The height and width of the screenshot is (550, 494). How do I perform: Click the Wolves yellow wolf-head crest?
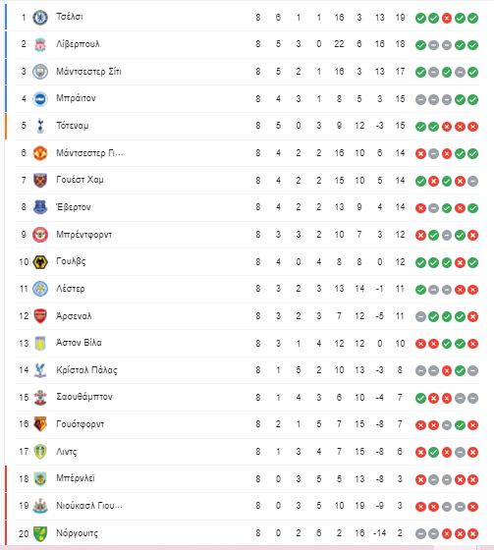[x=40, y=262]
